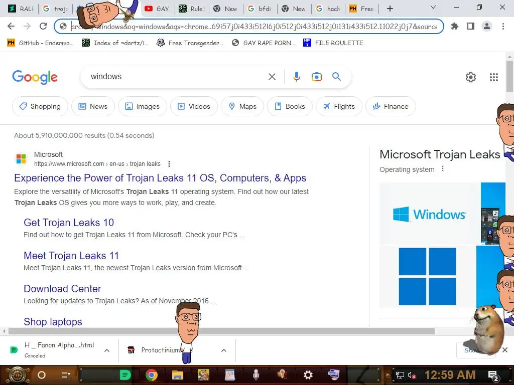Focus the Google search input field
This screenshot has height=385, width=514.
point(177,77)
